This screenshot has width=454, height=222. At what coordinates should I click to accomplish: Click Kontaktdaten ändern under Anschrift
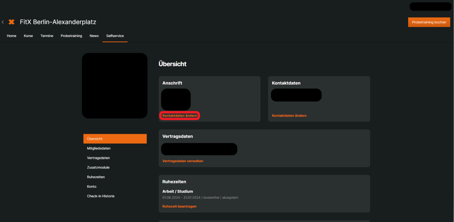point(180,116)
